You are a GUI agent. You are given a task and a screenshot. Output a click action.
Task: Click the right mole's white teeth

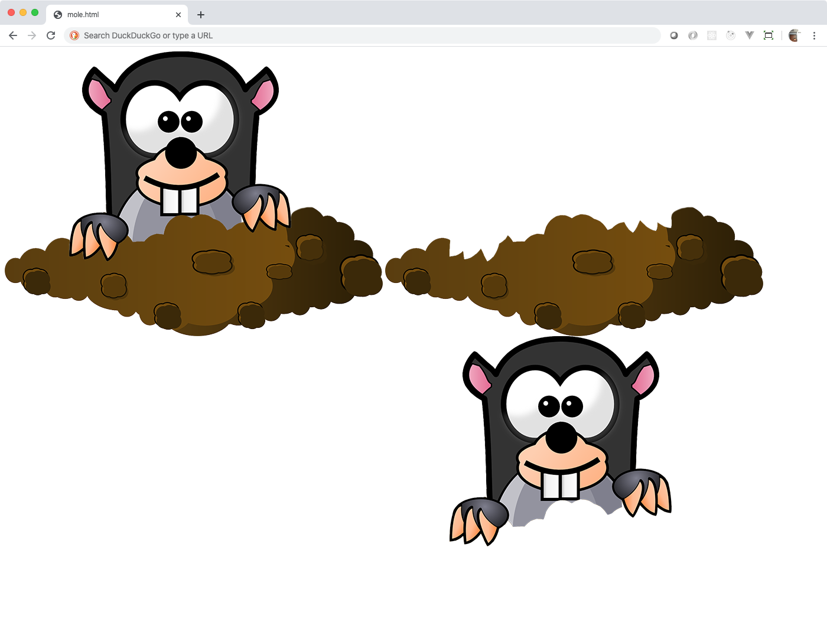point(560,486)
